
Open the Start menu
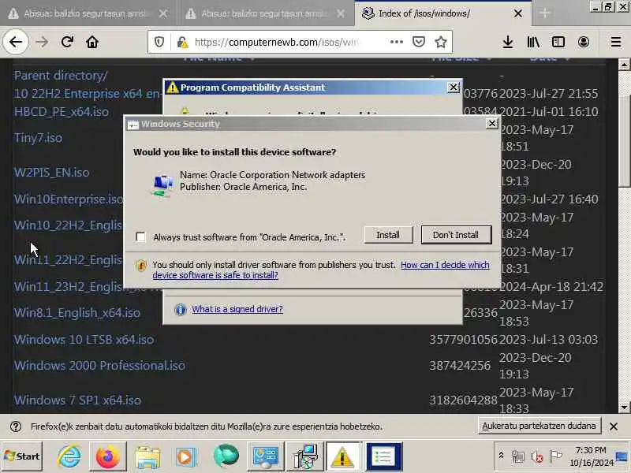[x=22, y=456]
